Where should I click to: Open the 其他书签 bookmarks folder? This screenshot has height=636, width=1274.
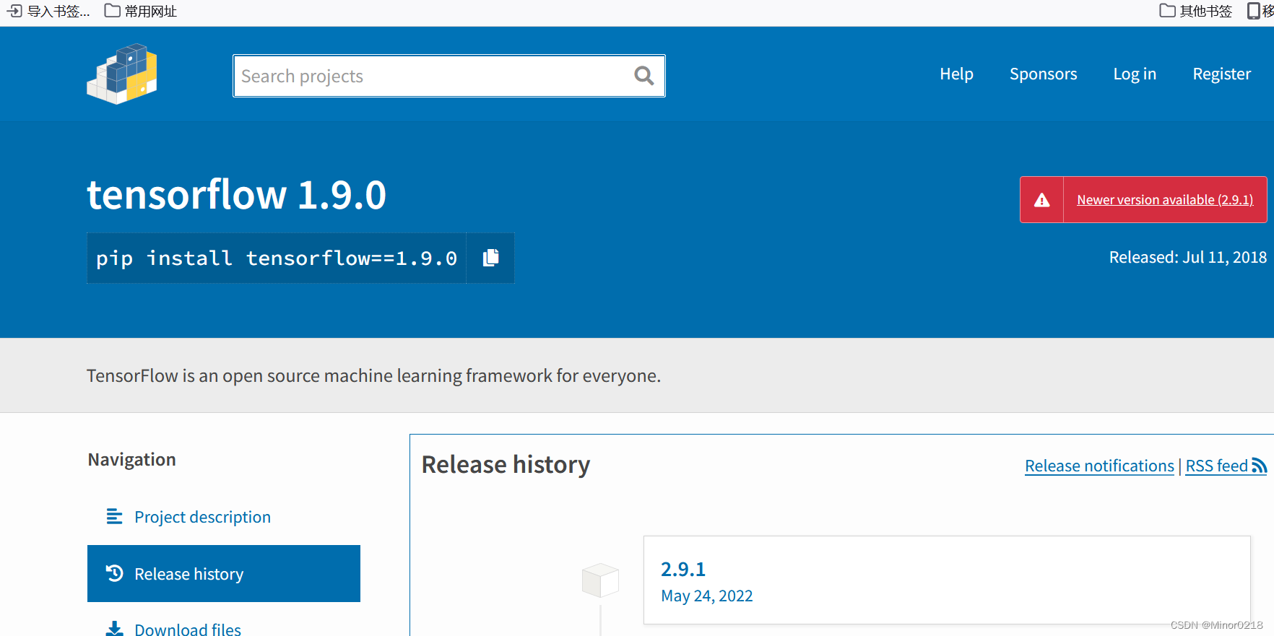point(1196,11)
